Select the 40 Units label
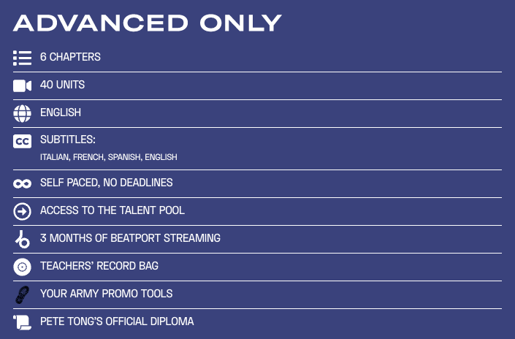 [62, 85]
